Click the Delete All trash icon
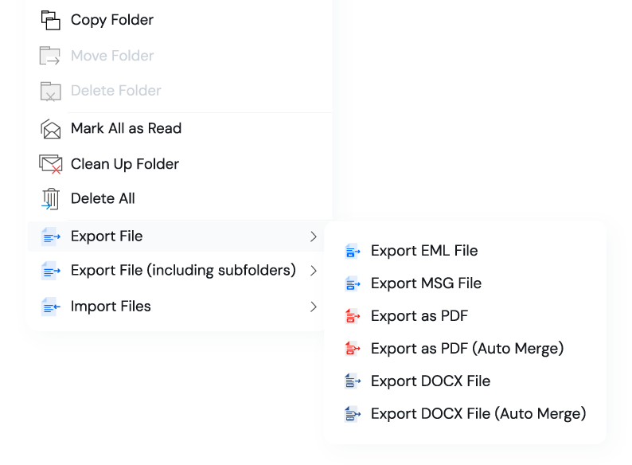632x465 pixels. click(51, 198)
